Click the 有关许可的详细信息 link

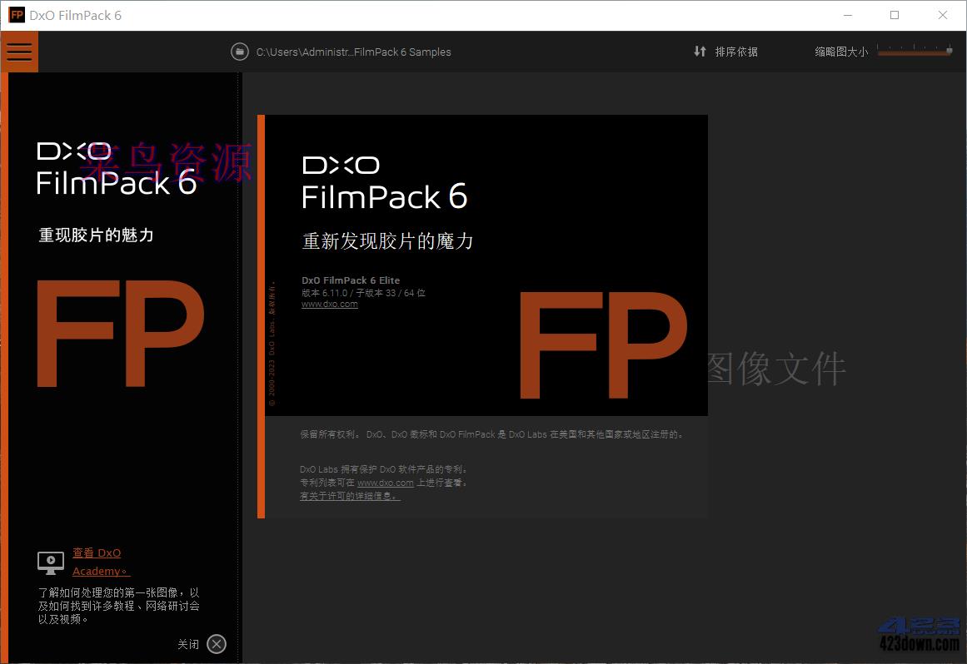point(350,495)
